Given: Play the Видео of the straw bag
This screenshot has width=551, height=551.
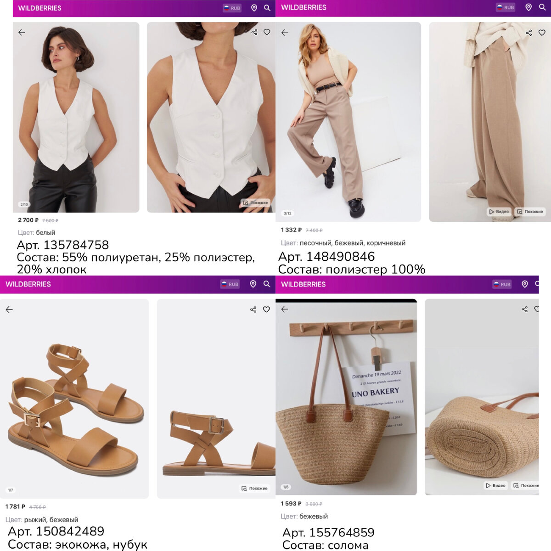Looking at the screenshot, I should point(495,485).
